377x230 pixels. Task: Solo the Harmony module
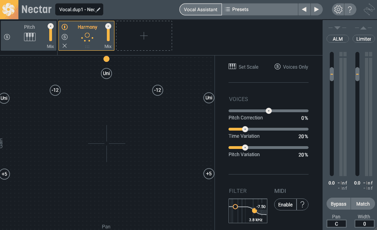point(64,37)
